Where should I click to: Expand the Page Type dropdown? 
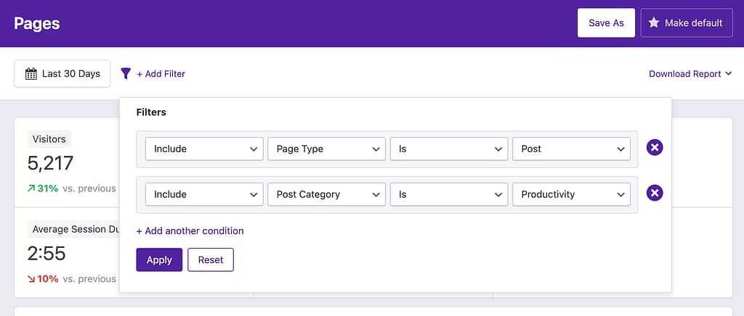(326, 149)
